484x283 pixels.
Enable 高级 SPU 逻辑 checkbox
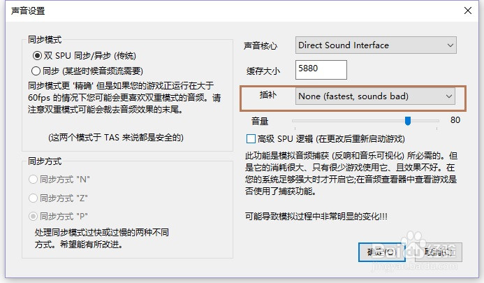(x=251, y=139)
